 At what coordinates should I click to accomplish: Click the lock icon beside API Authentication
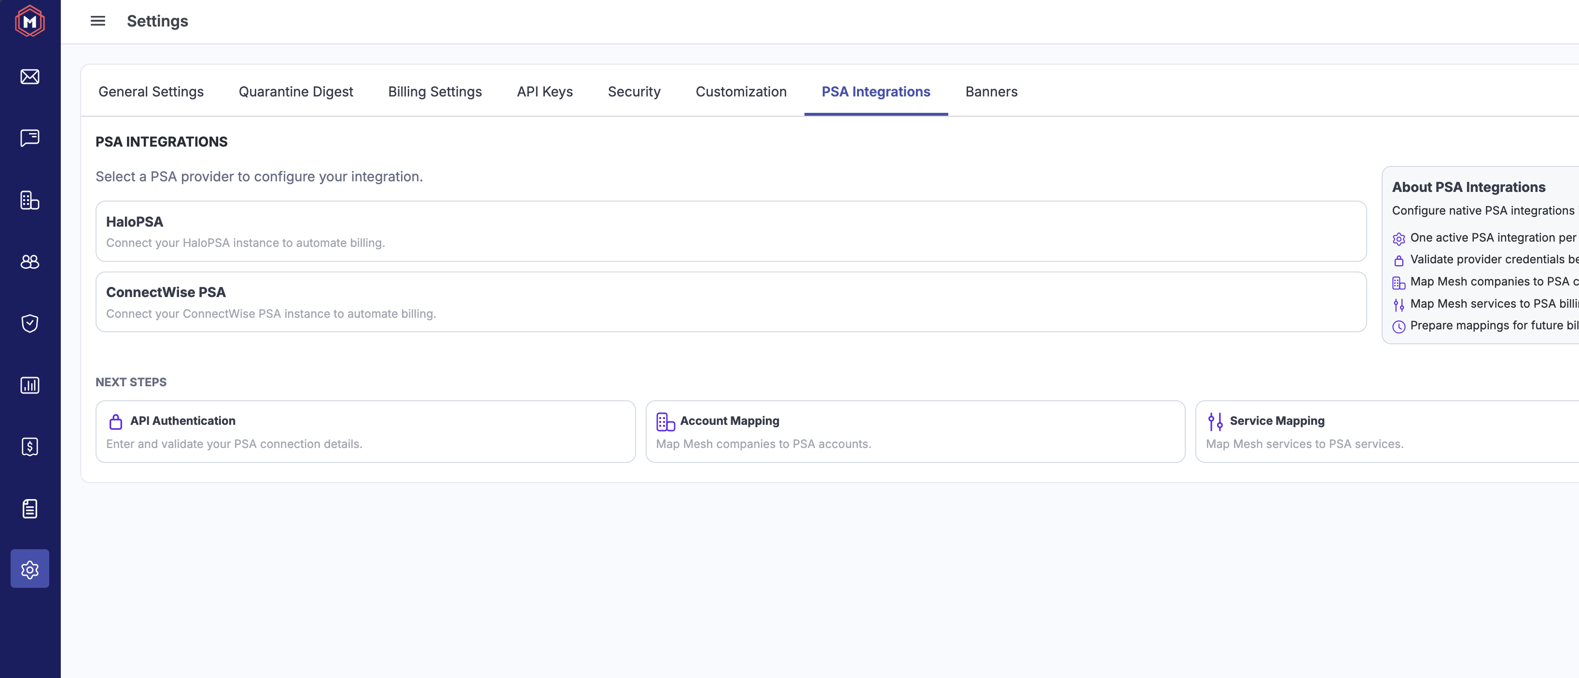116,421
